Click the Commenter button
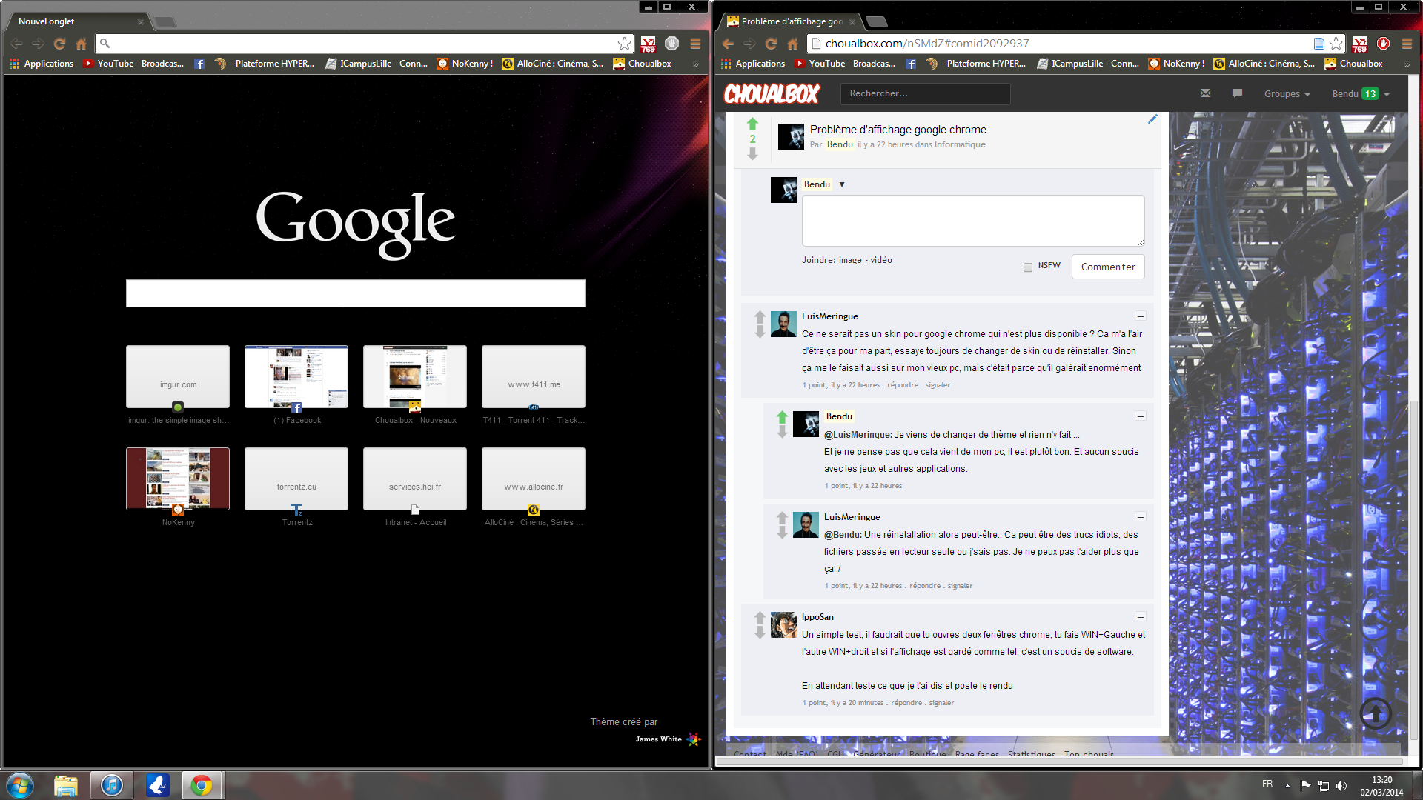The width and height of the screenshot is (1423, 800). click(x=1107, y=267)
